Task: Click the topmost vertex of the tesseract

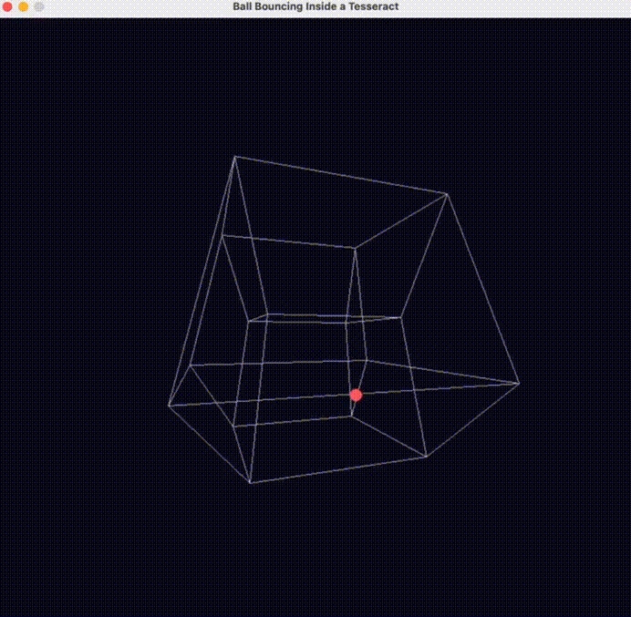Action: coord(234,157)
